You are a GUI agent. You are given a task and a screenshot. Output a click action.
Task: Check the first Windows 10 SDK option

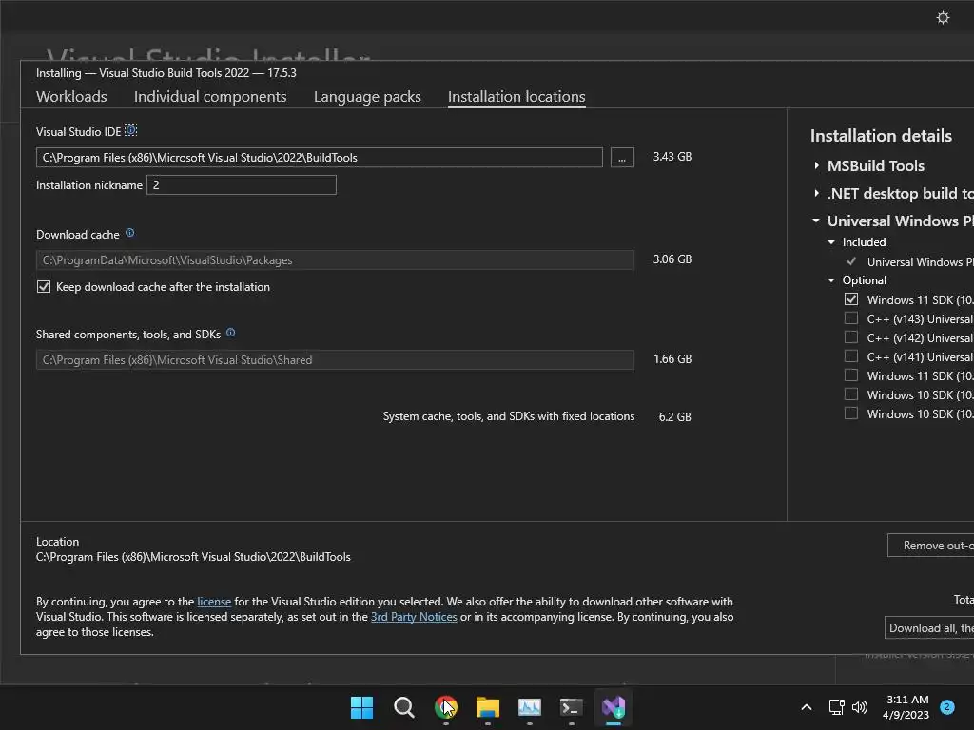[x=851, y=394]
